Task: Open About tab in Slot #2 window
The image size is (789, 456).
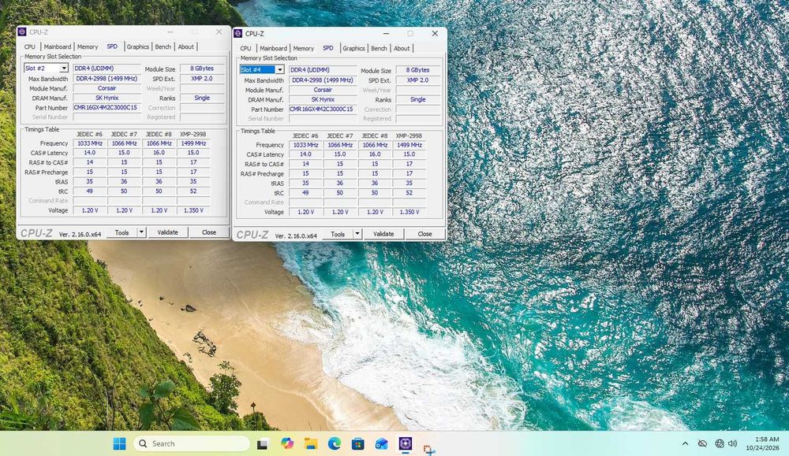Action: click(185, 46)
